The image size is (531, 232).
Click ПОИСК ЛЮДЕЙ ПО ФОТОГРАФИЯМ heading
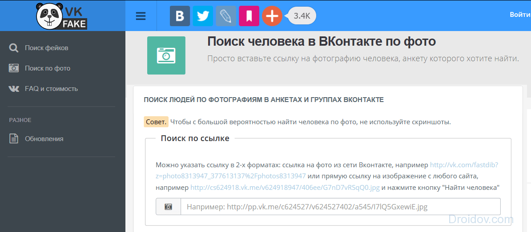point(263,100)
